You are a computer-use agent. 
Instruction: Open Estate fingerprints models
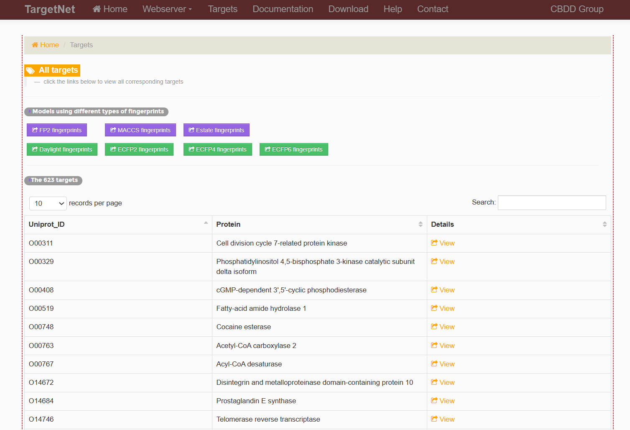[217, 130]
